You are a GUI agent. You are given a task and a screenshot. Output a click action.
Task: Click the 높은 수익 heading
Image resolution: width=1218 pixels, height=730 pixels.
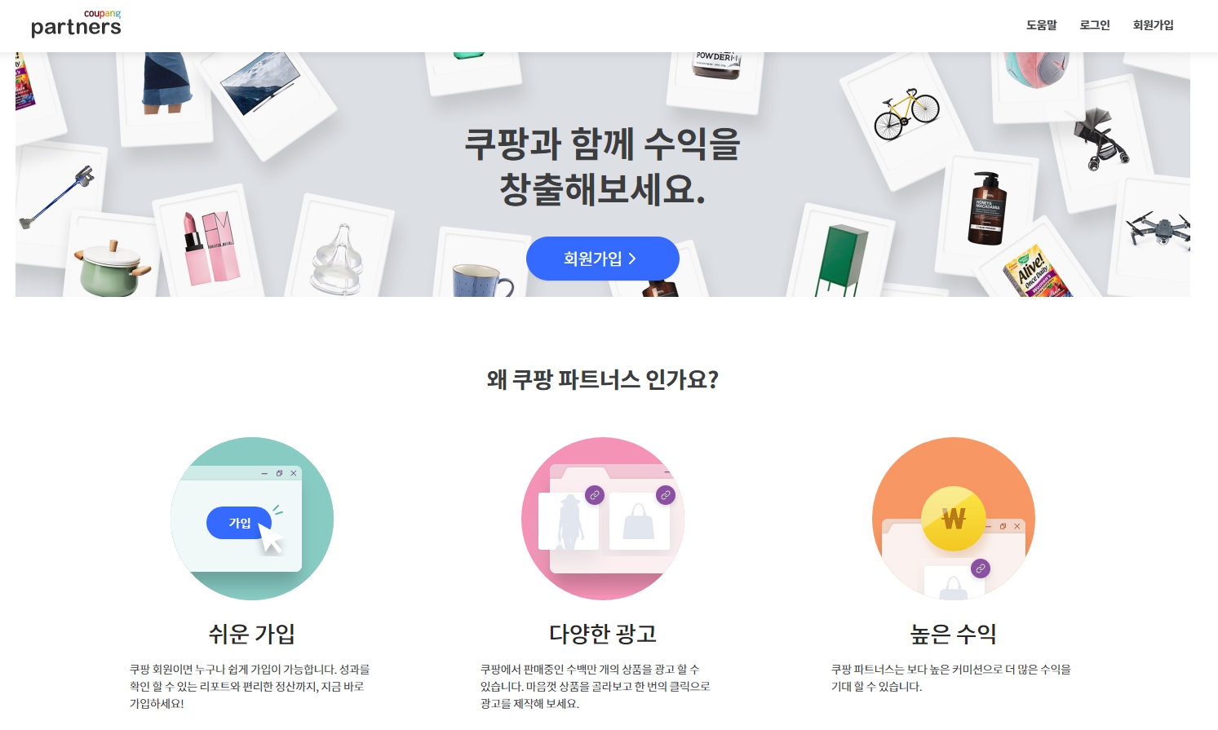tap(954, 634)
